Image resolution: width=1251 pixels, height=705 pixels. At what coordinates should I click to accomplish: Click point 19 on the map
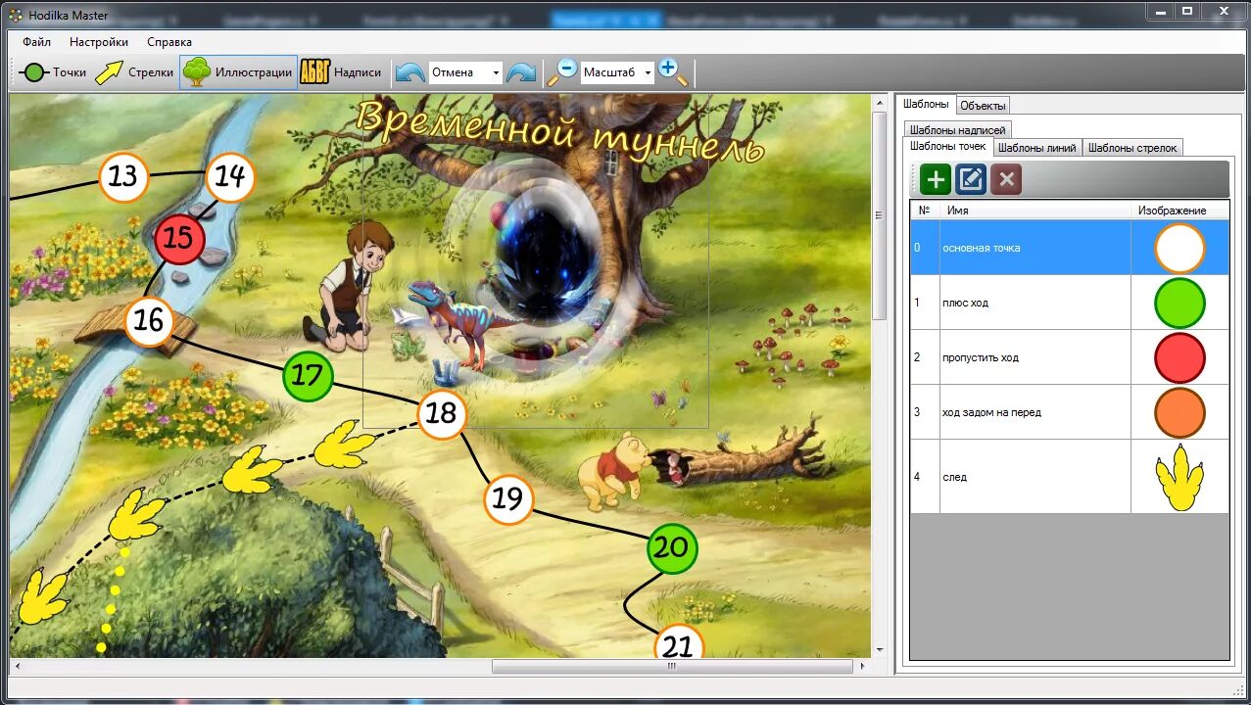pos(508,499)
